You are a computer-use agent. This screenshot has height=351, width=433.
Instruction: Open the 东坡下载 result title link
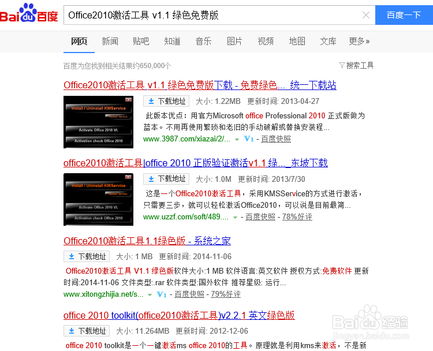[x=196, y=163]
